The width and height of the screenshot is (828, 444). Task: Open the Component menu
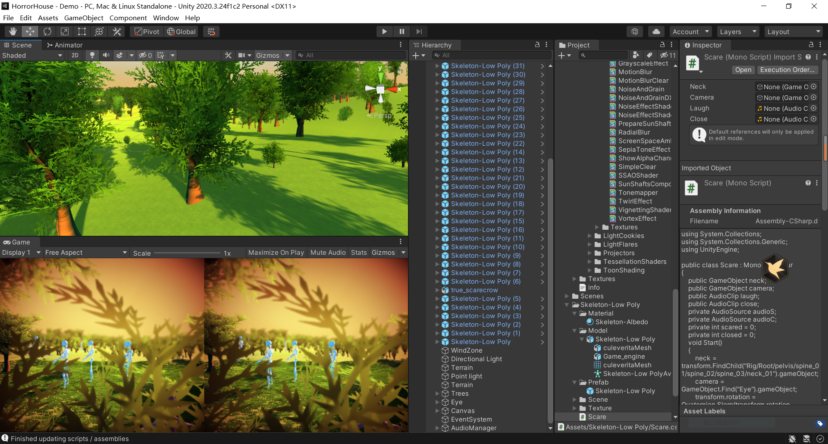(128, 18)
